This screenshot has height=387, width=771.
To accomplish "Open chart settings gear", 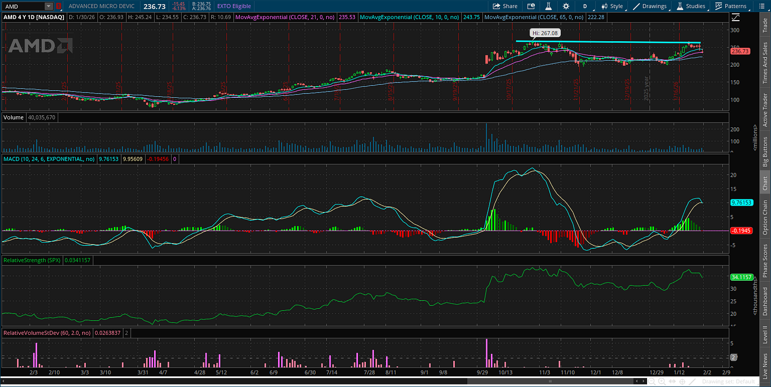I will [566, 6].
